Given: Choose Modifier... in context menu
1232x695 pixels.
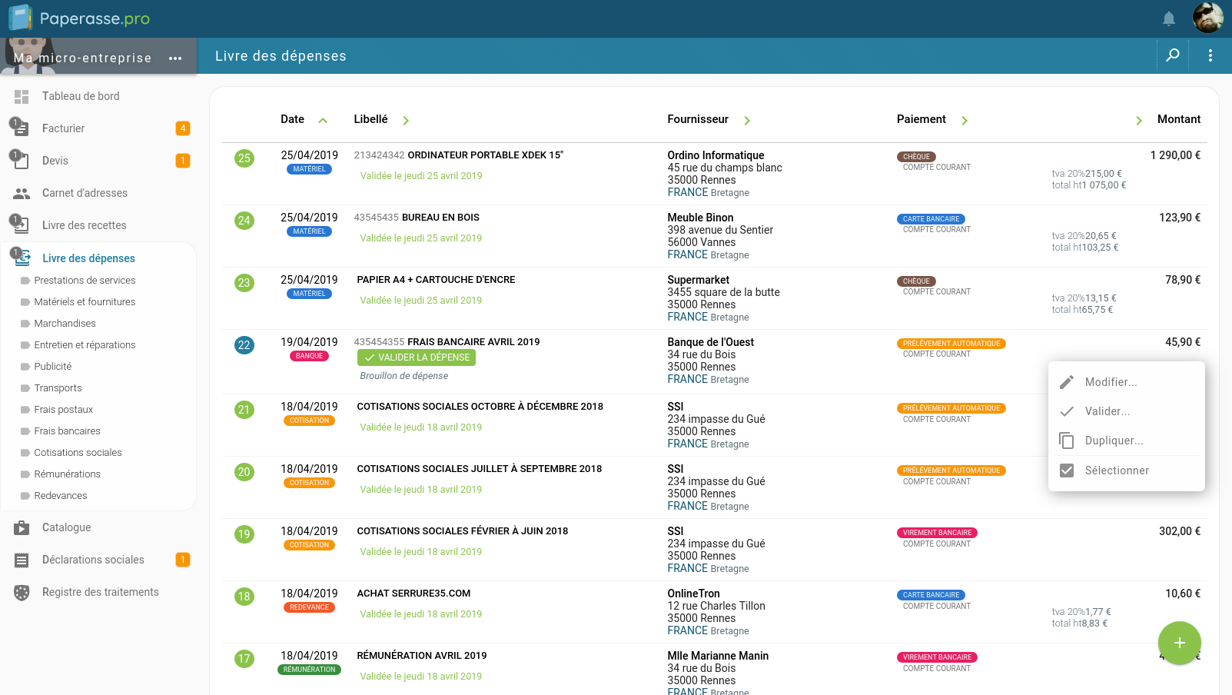Looking at the screenshot, I should point(1111,382).
